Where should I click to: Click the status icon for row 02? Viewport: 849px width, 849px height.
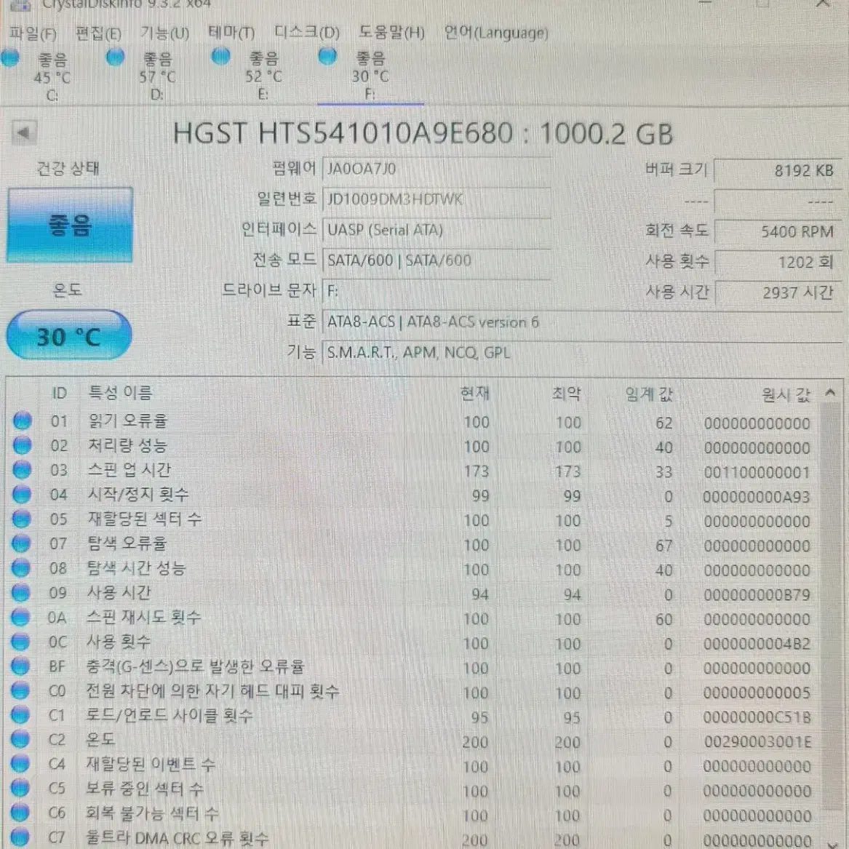point(23,445)
